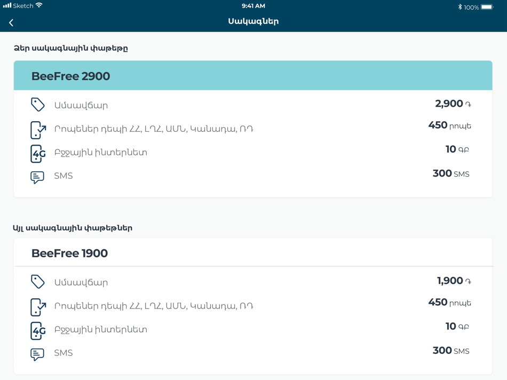Open the BeeFree 1900 tariff card title
Screen dimensions: 507x380
point(69,253)
